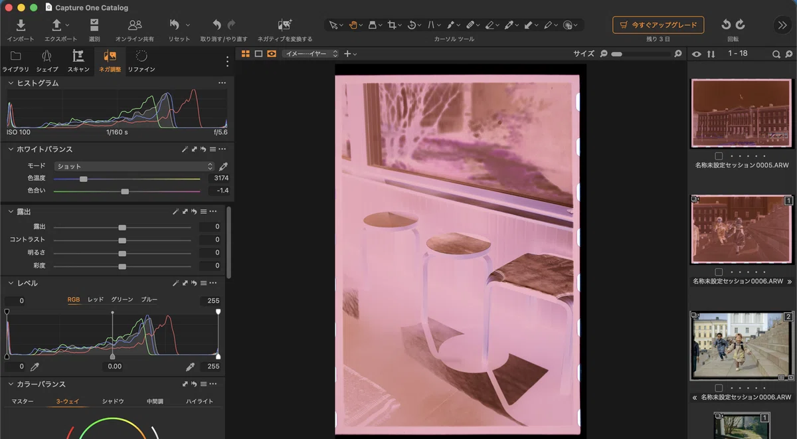
Task: Click ネガティブを変換する convert negative icon
Action: [x=285, y=25]
